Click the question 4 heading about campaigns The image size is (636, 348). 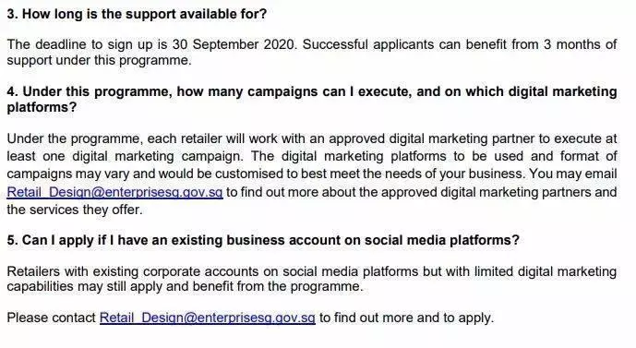(x=312, y=100)
